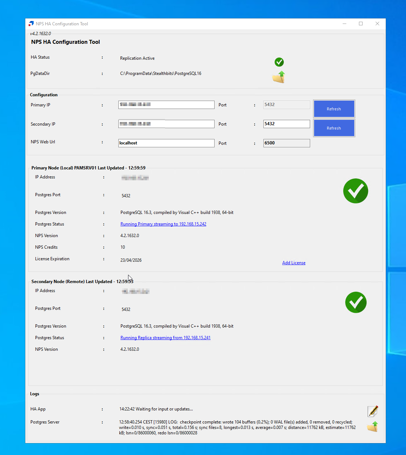Open the Add License link
Viewport: 406px width, 455px height.
coord(293,263)
